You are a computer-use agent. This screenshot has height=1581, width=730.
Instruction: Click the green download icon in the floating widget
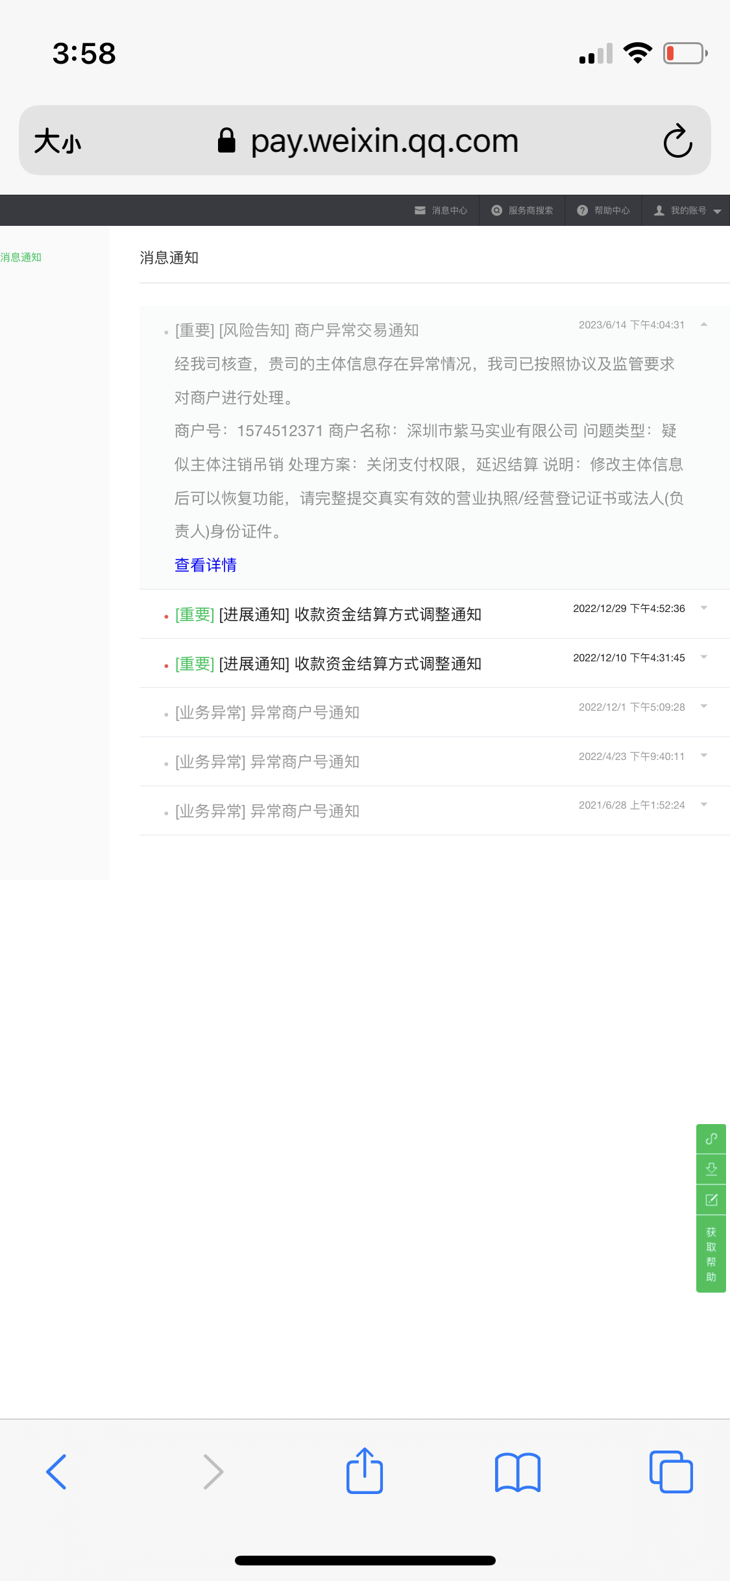711,1169
